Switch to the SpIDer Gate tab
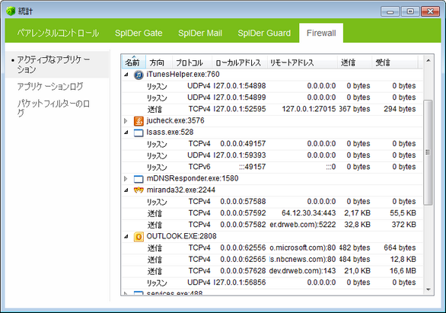446x313 pixels. pyautogui.click(x=139, y=33)
